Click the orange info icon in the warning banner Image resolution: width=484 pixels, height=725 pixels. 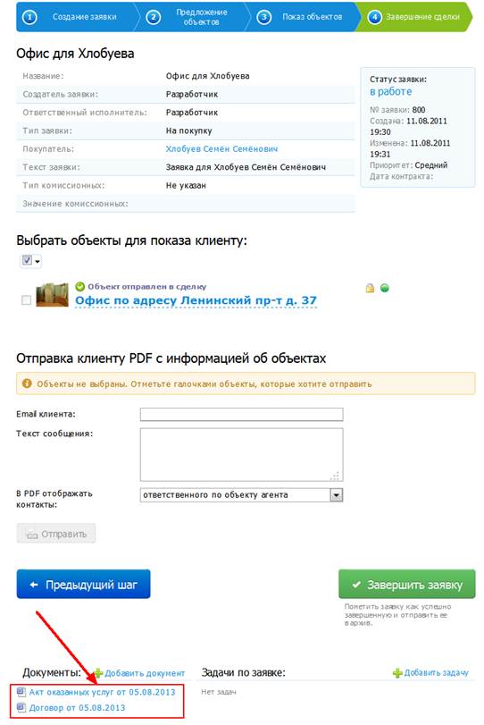(x=27, y=384)
